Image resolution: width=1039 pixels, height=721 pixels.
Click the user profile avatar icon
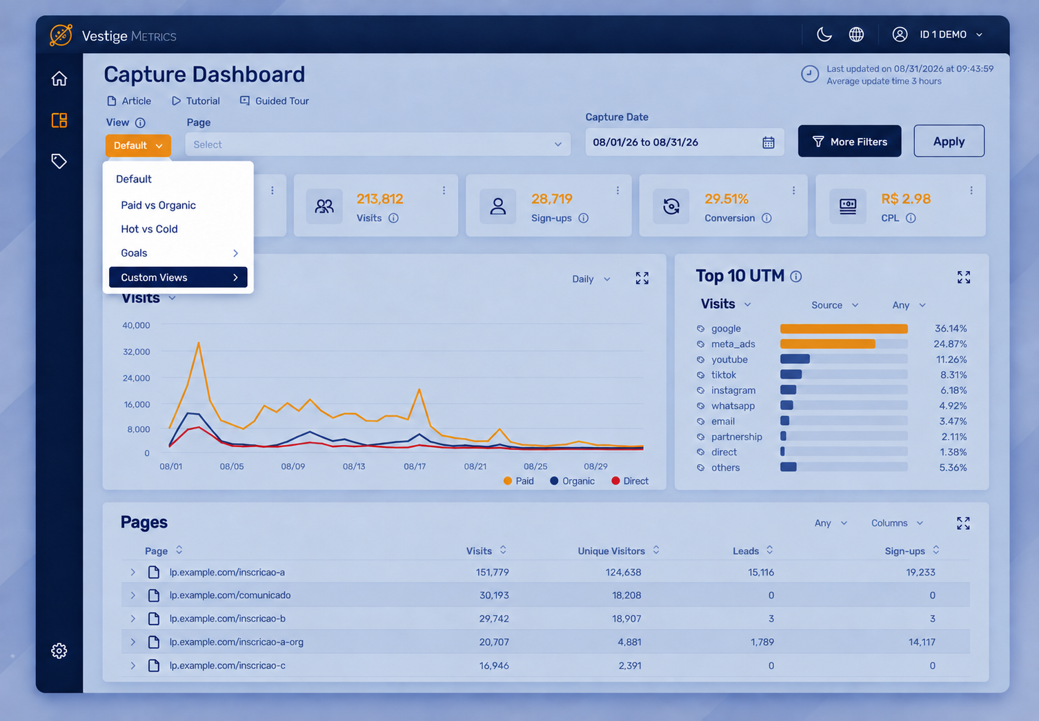click(900, 34)
